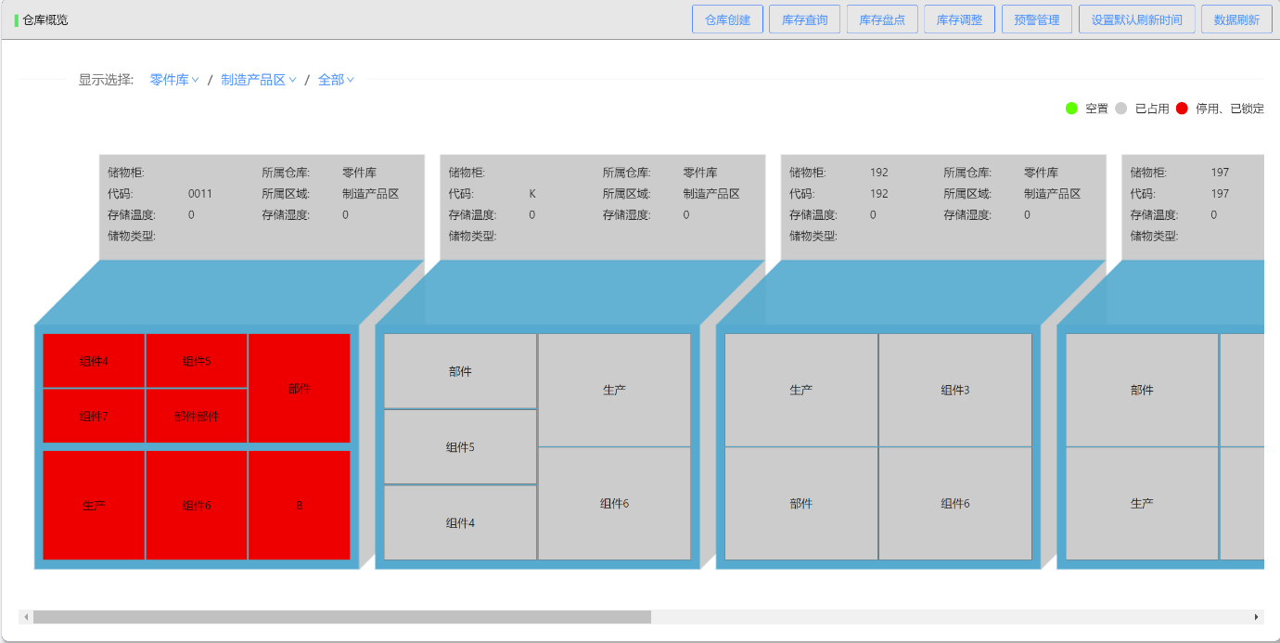The height and width of the screenshot is (643, 1280).
Task: Click 组件3 slot in cabinet 192
Action: tap(954, 391)
